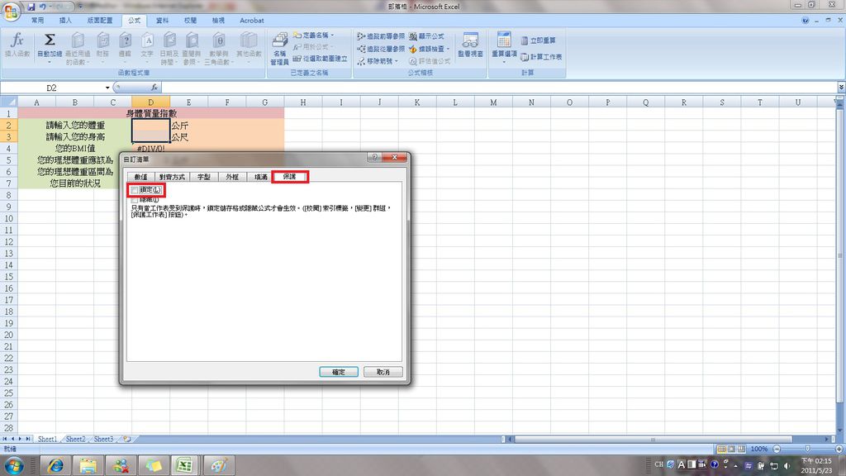Screen dimensions: 846x476
Task: Click the formula bar input field
Action: click(x=499, y=88)
